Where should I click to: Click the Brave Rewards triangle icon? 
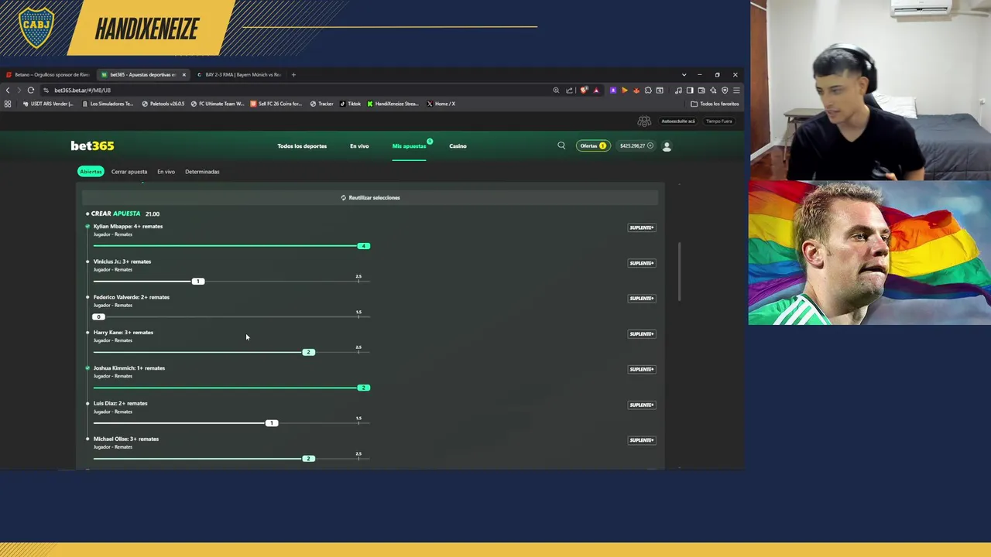click(x=596, y=91)
